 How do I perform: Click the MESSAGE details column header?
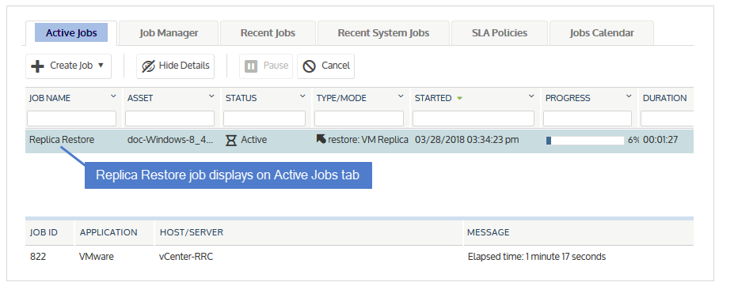(x=489, y=232)
